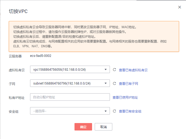Click the 切换VPC dialog title
This screenshot has width=186, height=139.
click(x=18, y=11)
